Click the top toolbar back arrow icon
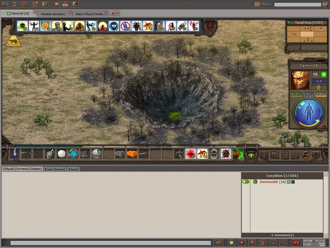 (5, 4)
